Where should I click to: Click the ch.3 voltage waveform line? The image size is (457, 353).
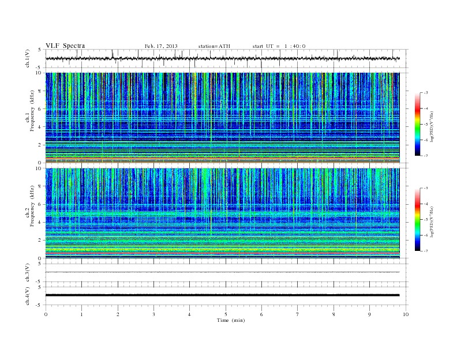[222, 272]
